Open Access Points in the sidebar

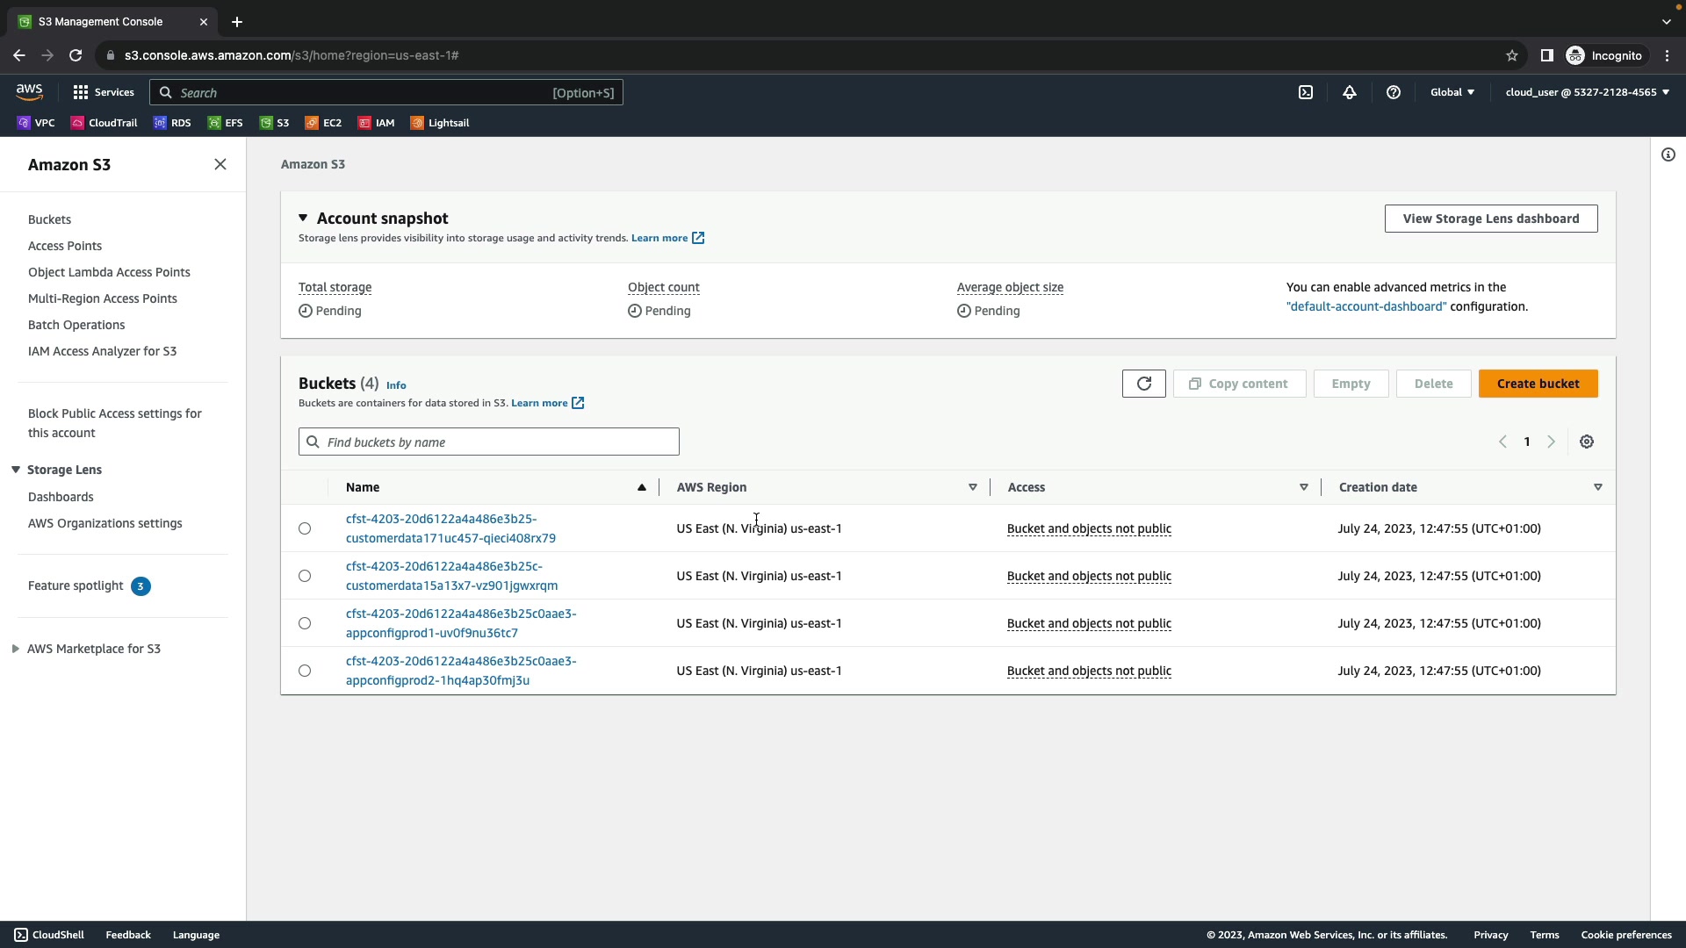pyautogui.click(x=65, y=246)
